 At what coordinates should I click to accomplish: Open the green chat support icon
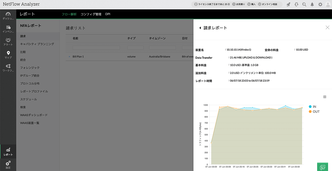tap(323, 167)
